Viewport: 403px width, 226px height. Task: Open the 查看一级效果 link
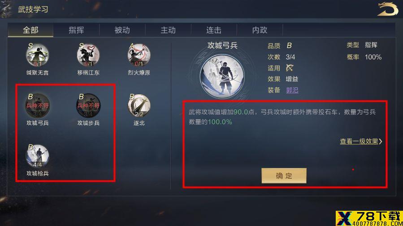pos(359,141)
